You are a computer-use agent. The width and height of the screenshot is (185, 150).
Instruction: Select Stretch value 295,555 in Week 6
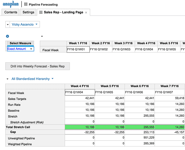tap(140, 116)
